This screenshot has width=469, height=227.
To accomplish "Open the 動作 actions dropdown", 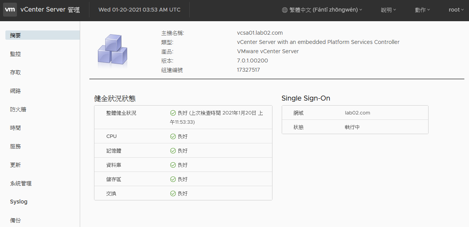I will point(422,10).
